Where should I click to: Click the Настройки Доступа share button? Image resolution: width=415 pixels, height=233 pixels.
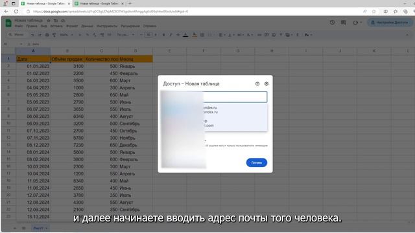point(390,23)
